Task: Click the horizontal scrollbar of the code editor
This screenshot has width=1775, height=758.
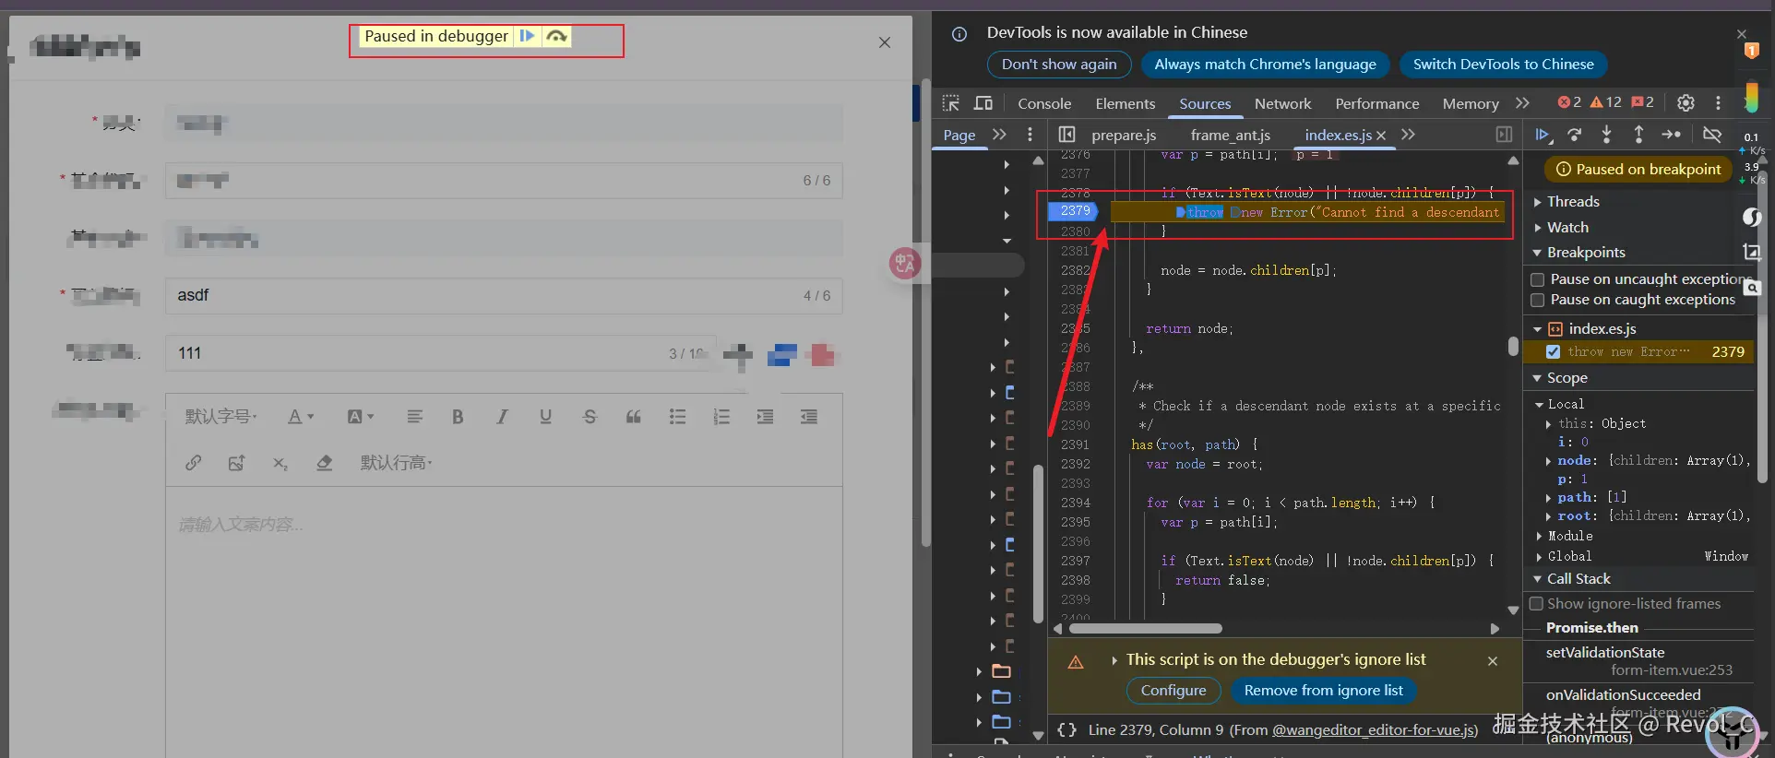Action: pyautogui.click(x=1145, y=629)
